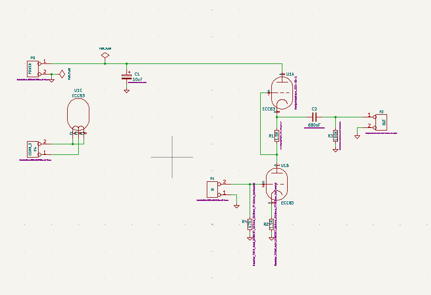
Task: Select the R1 1.5K resistor
Action: pyautogui.click(x=277, y=136)
